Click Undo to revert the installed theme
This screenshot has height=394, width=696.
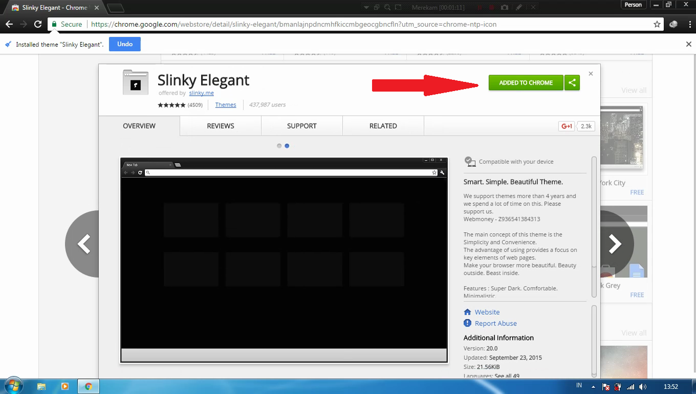click(x=125, y=45)
